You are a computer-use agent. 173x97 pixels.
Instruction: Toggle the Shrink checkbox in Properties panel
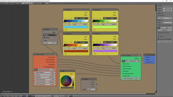(x=159, y=20)
